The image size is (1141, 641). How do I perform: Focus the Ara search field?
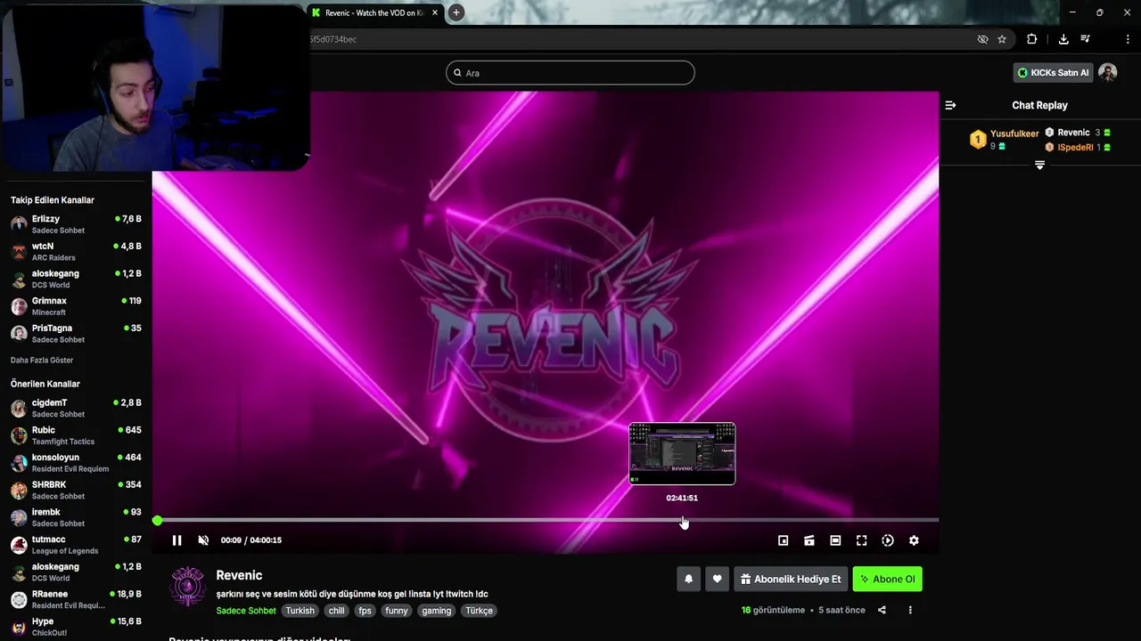pyautogui.click(x=570, y=73)
